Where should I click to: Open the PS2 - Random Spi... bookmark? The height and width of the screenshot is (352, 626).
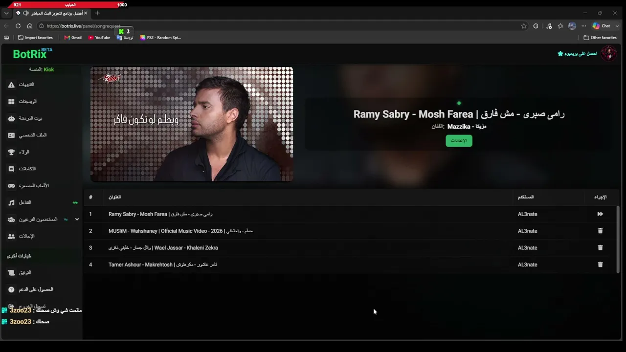click(160, 38)
